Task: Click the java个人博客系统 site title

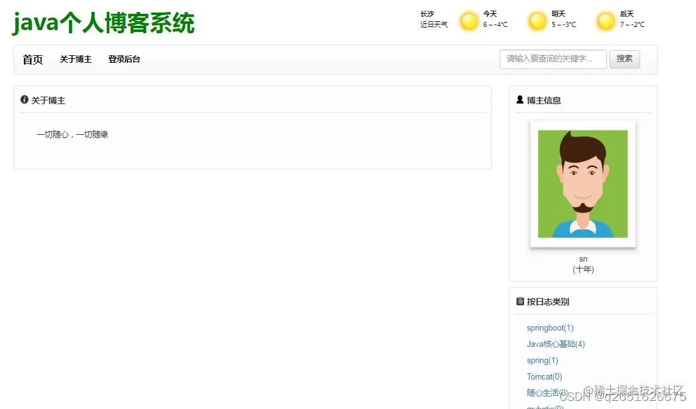Action: click(x=104, y=23)
